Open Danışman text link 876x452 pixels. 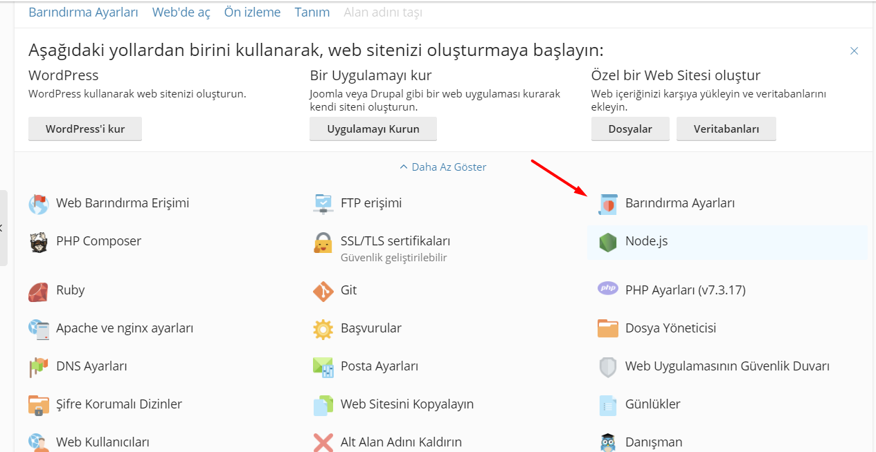[x=654, y=442]
